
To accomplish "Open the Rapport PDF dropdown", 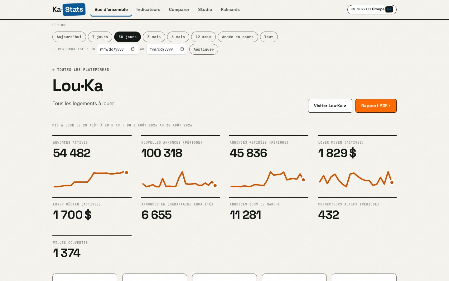I will pos(376,106).
